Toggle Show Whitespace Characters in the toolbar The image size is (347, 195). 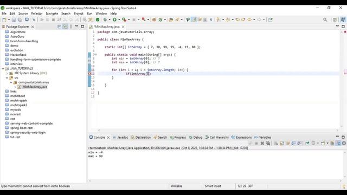pyautogui.click(x=211, y=19)
